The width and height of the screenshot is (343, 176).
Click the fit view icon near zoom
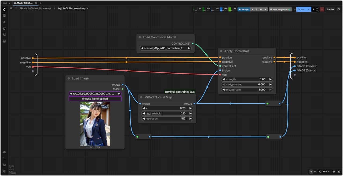click(320, 171)
